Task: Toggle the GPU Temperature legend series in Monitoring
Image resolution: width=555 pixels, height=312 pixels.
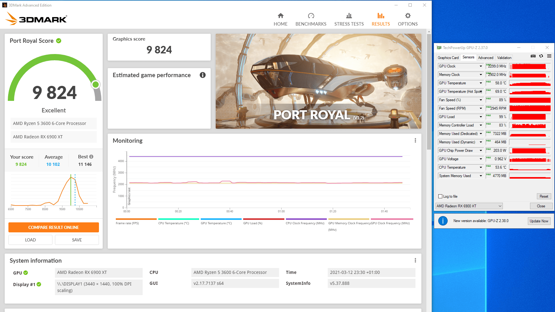Action: (221, 221)
